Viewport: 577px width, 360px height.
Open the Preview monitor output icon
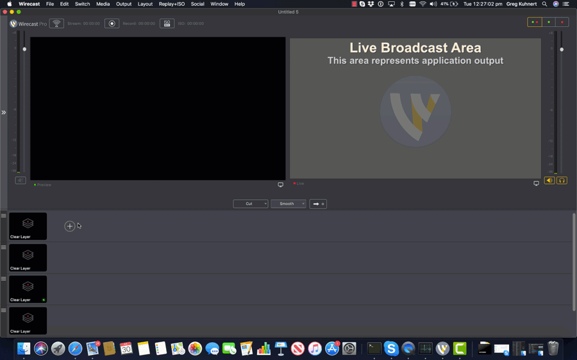pos(280,184)
